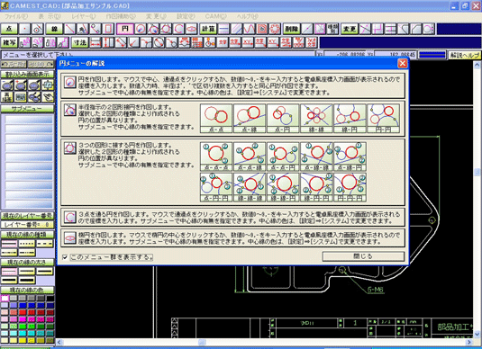Image resolution: width=482 pixels, height=349 pixels.
Task: Click the sine wave curve tool icon
Action: coord(250,29)
